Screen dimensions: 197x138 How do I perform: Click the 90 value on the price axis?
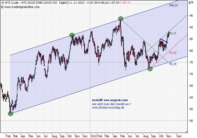(191, 27)
